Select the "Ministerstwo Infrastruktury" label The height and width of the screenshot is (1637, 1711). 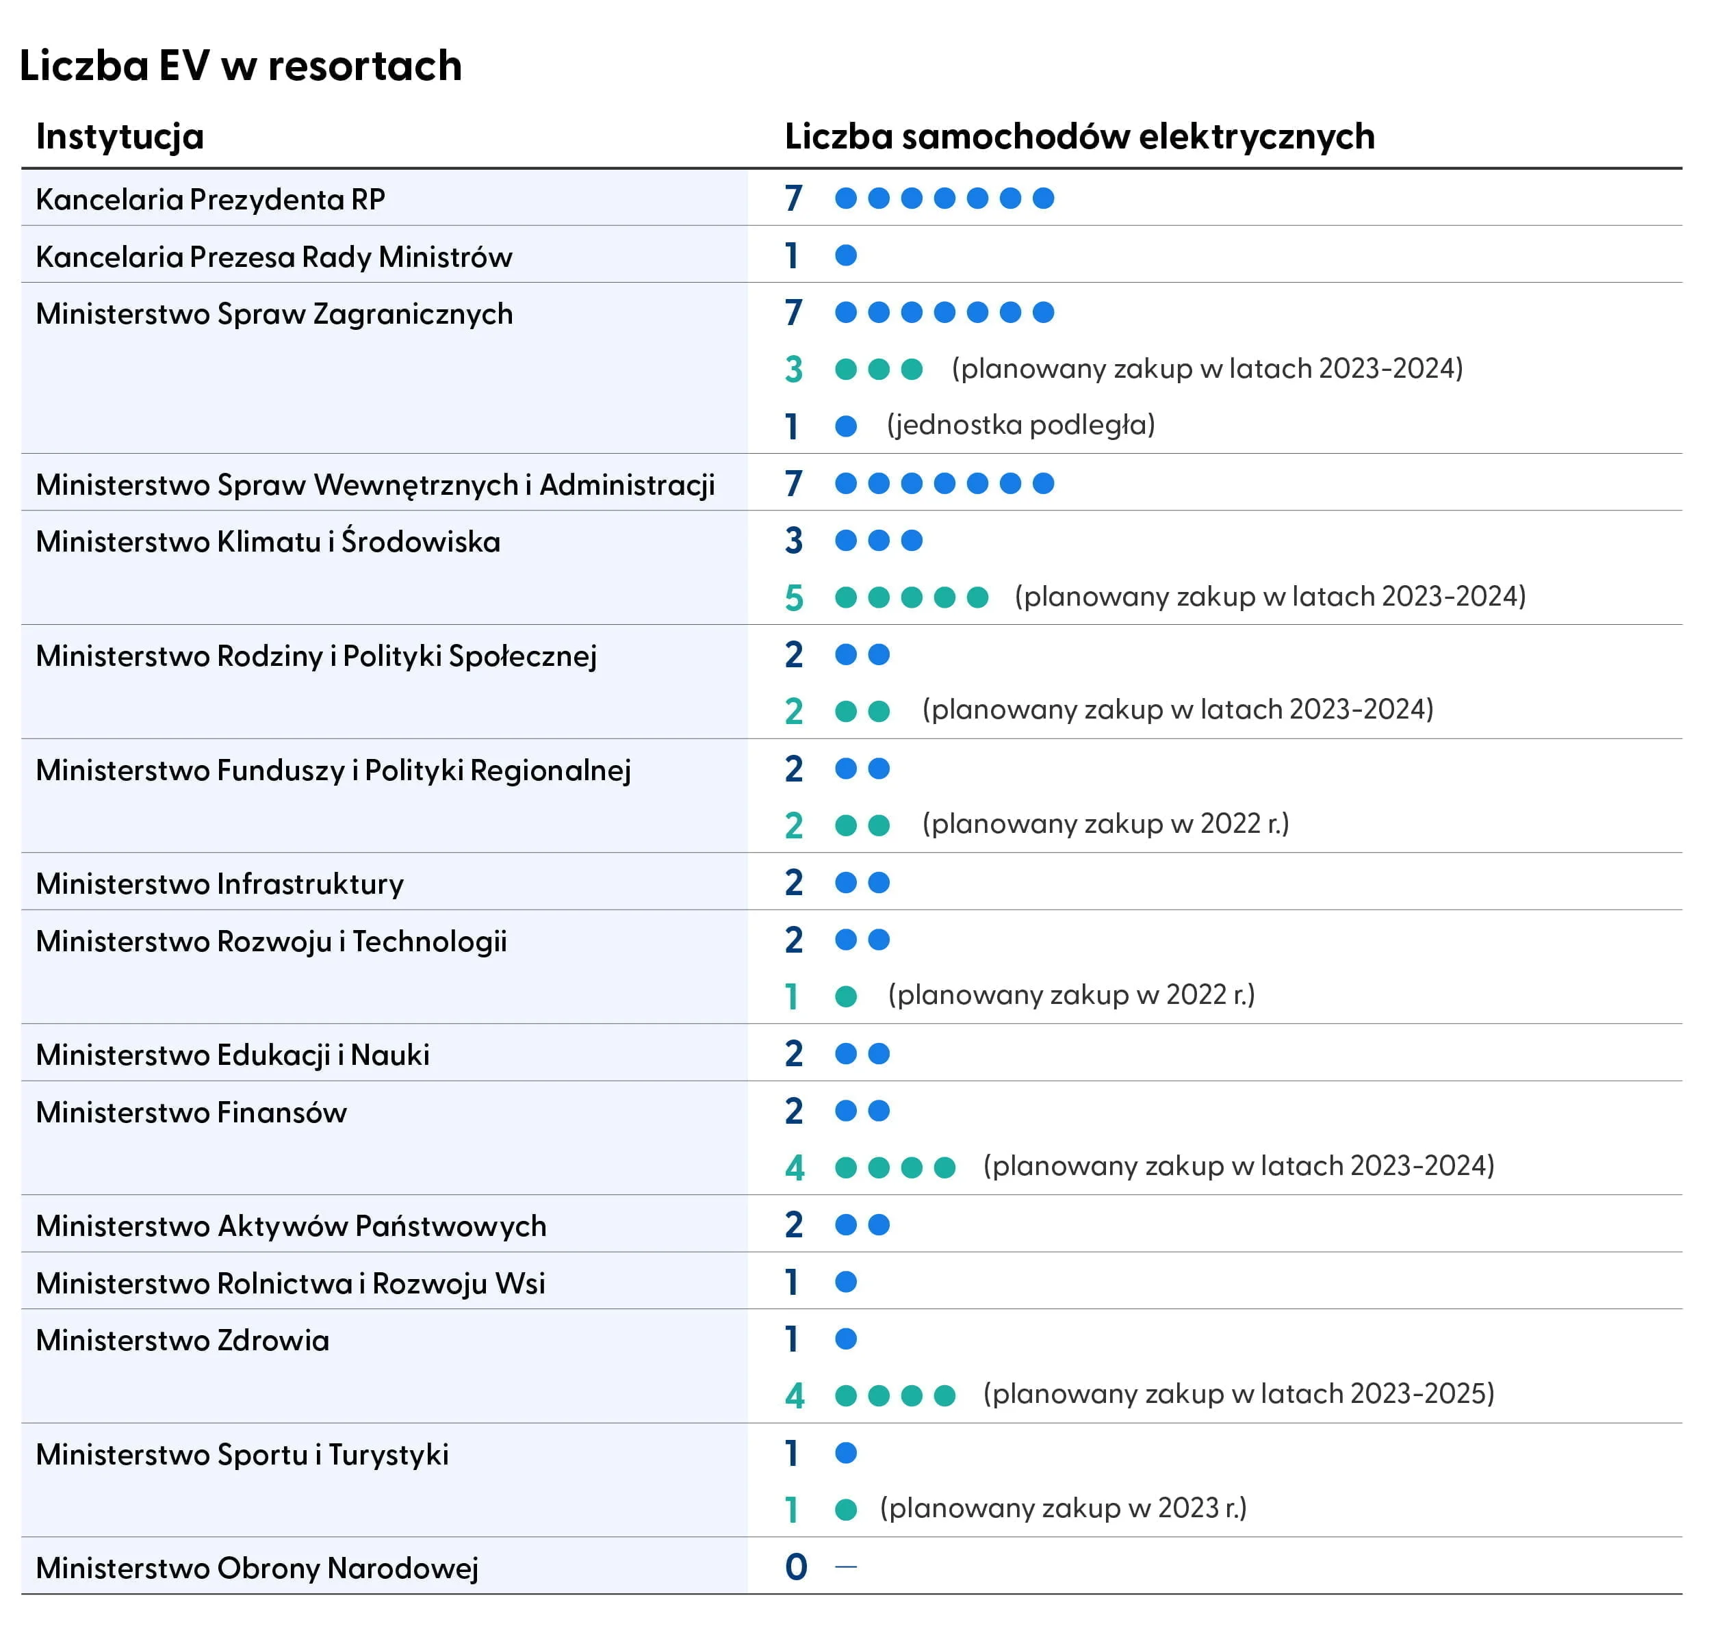click(220, 884)
